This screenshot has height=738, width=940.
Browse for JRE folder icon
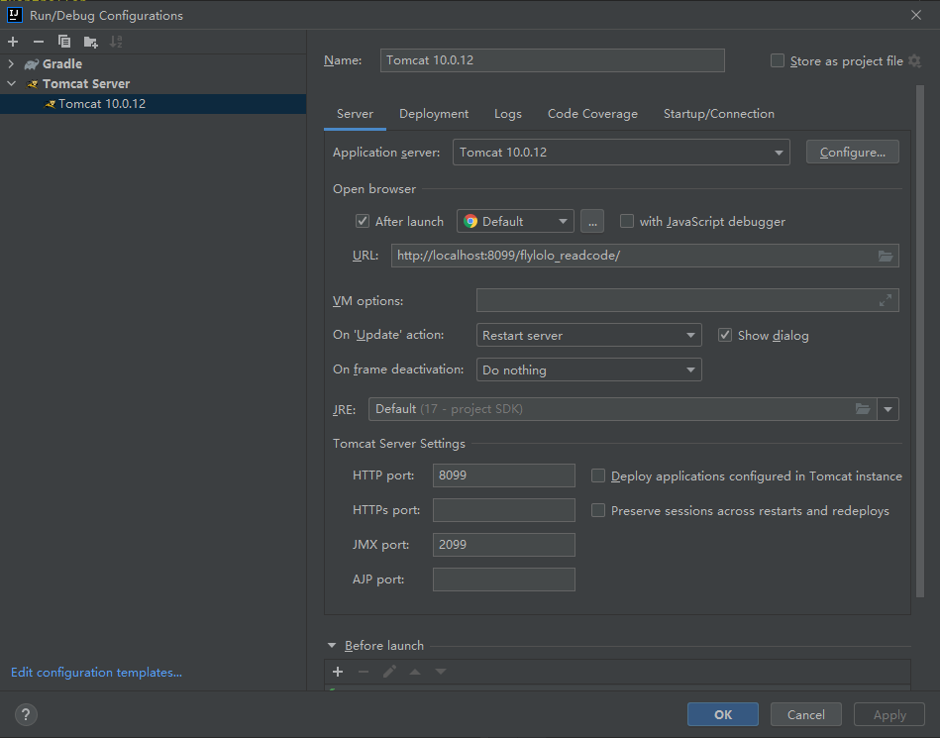click(863, 409)
